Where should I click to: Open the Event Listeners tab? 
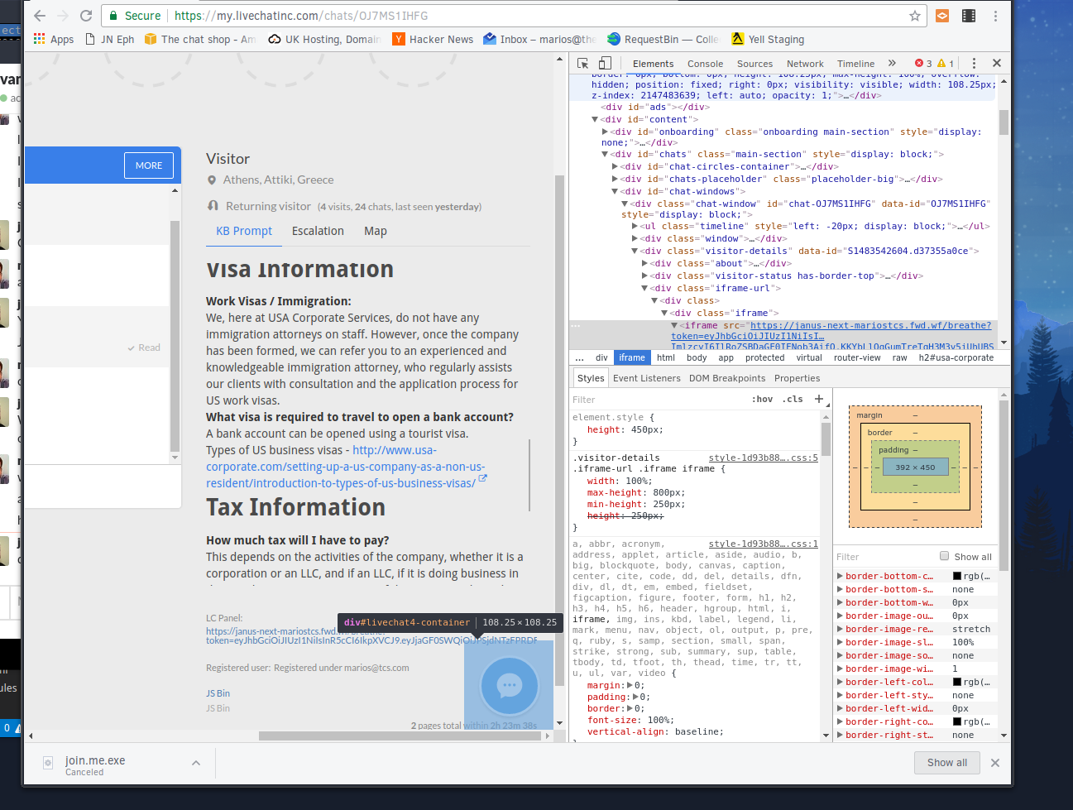[647, 378]
